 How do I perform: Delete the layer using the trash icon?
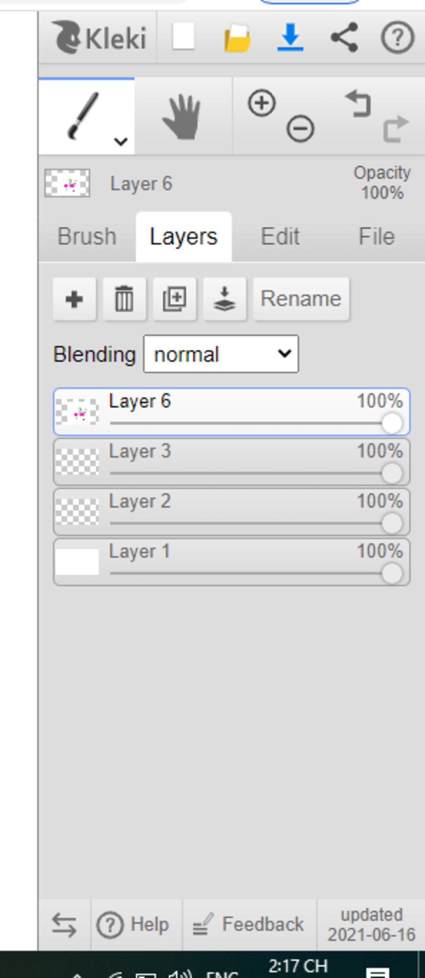[x=125, y=299]
